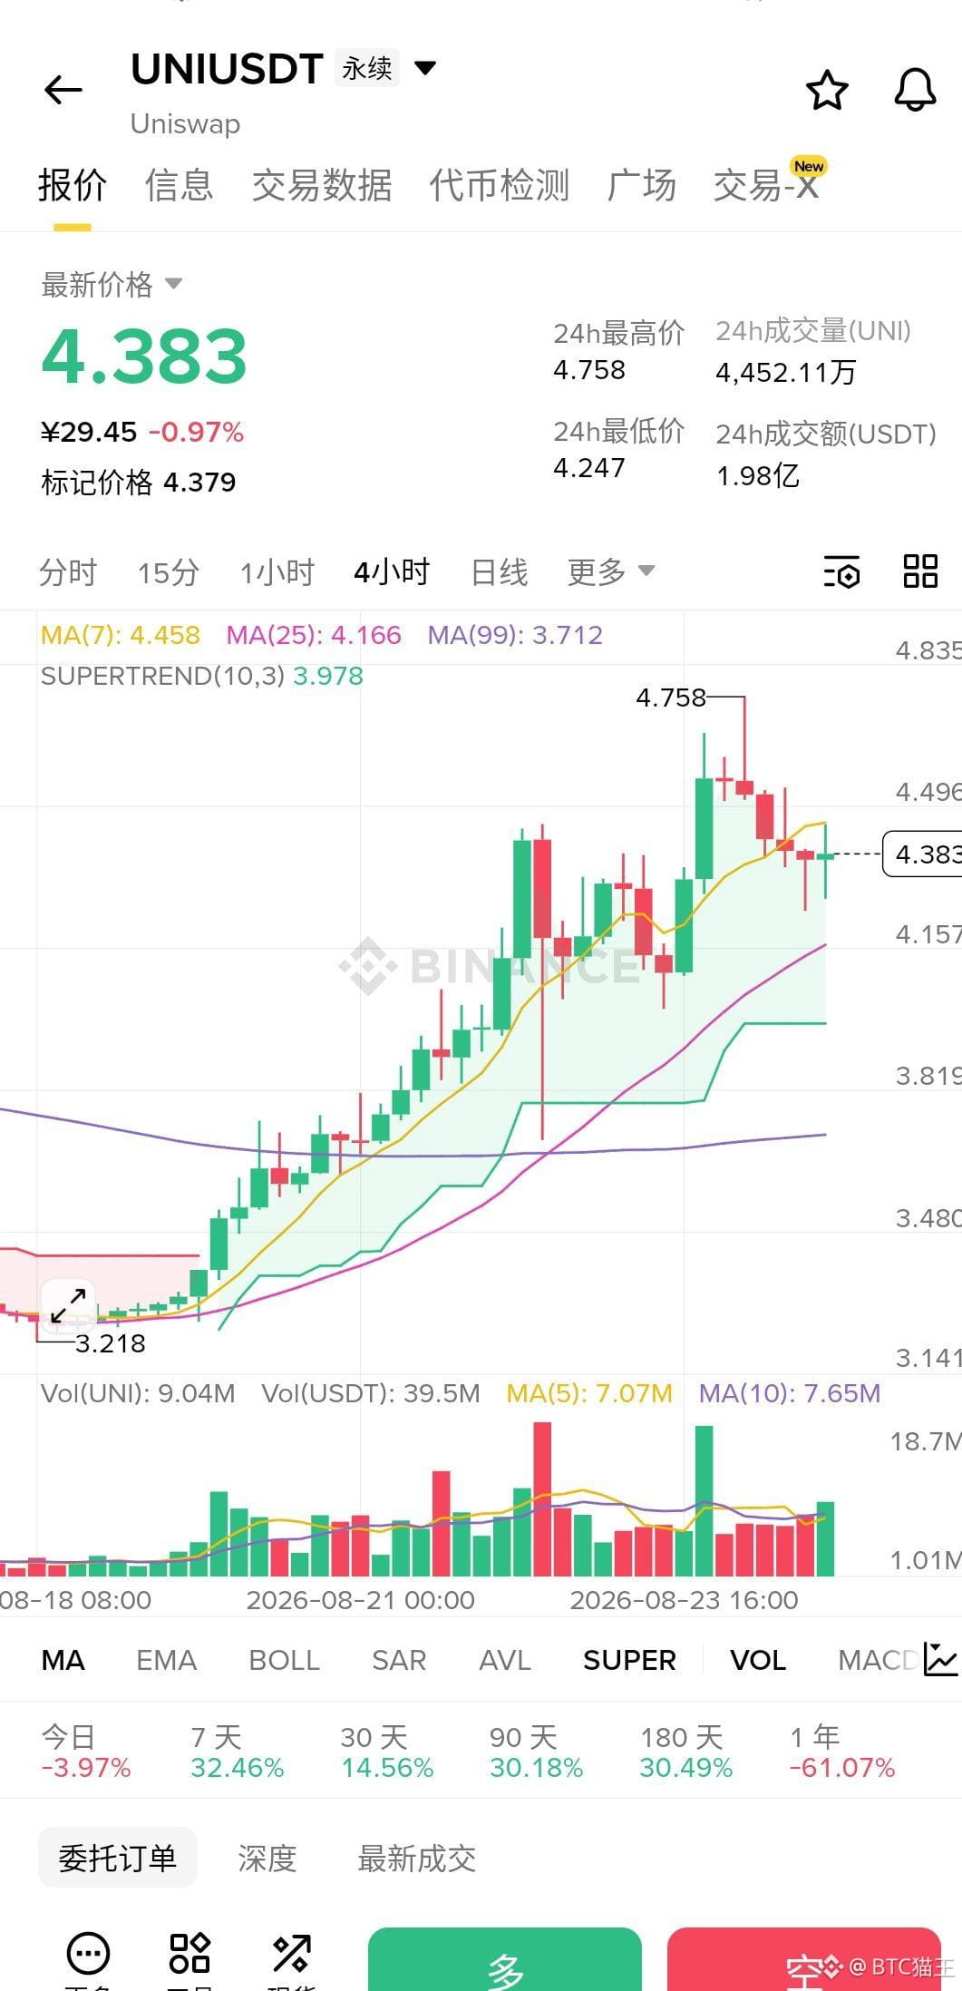Select the 日线 timeframe
Screen dimensions: 962x1991
(500, 572)
